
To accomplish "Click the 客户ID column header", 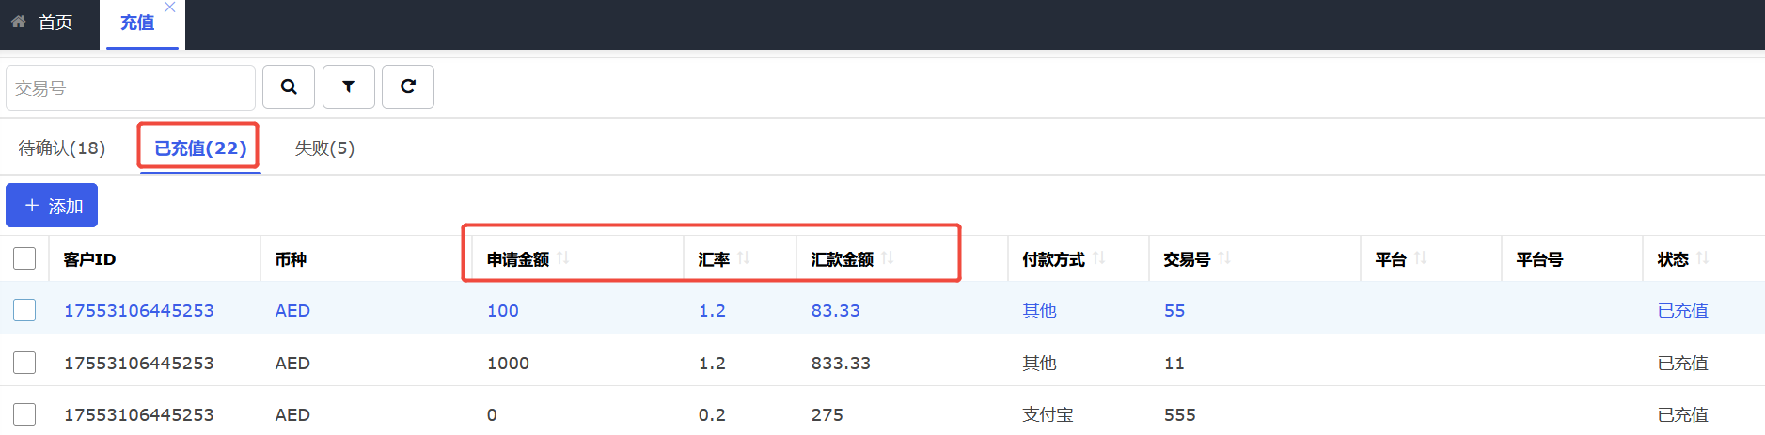I will [x=89, y=259].
